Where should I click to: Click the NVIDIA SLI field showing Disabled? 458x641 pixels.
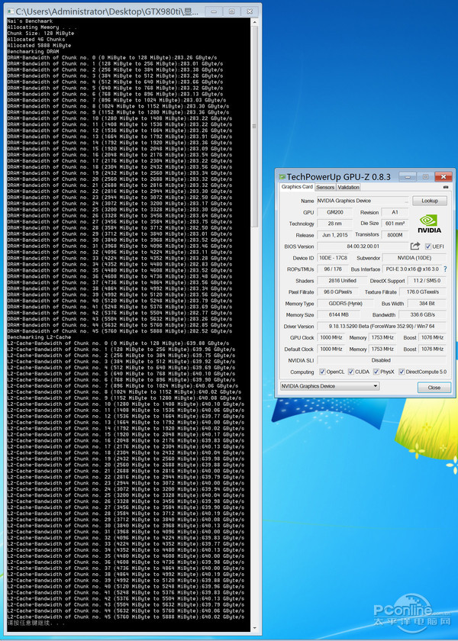[x=382, y=360]
